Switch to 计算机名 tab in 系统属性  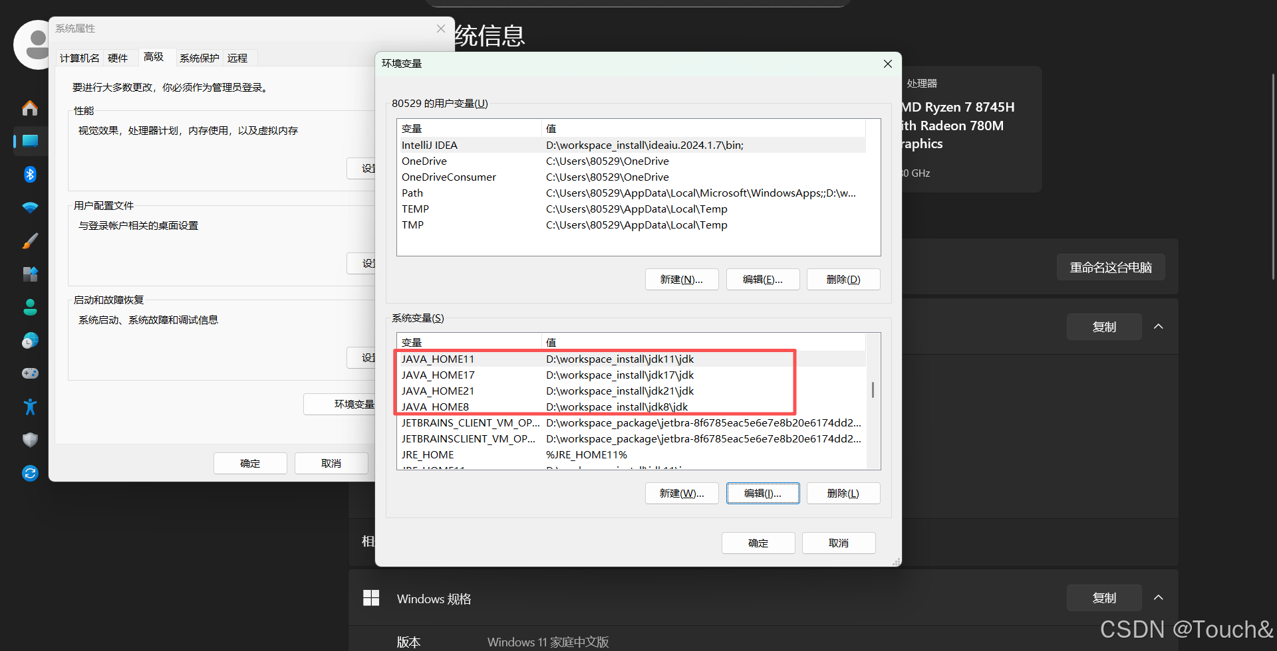tap(80, 58)
